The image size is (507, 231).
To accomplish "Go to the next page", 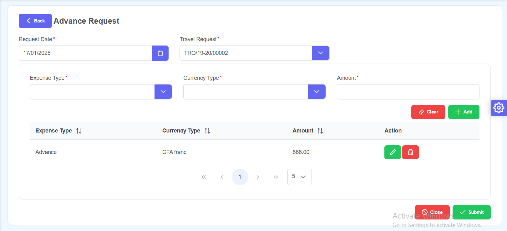I will click(x=258, y=177).
